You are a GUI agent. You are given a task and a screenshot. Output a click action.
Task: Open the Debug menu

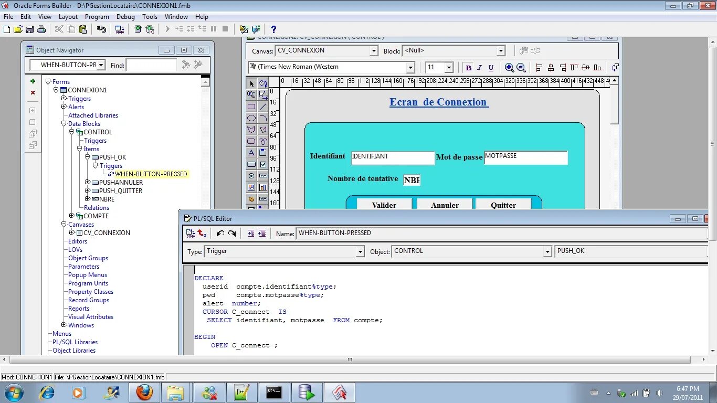coord(125,16)
